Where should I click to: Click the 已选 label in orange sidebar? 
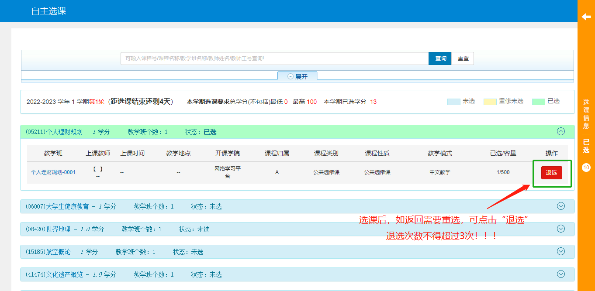586,146
